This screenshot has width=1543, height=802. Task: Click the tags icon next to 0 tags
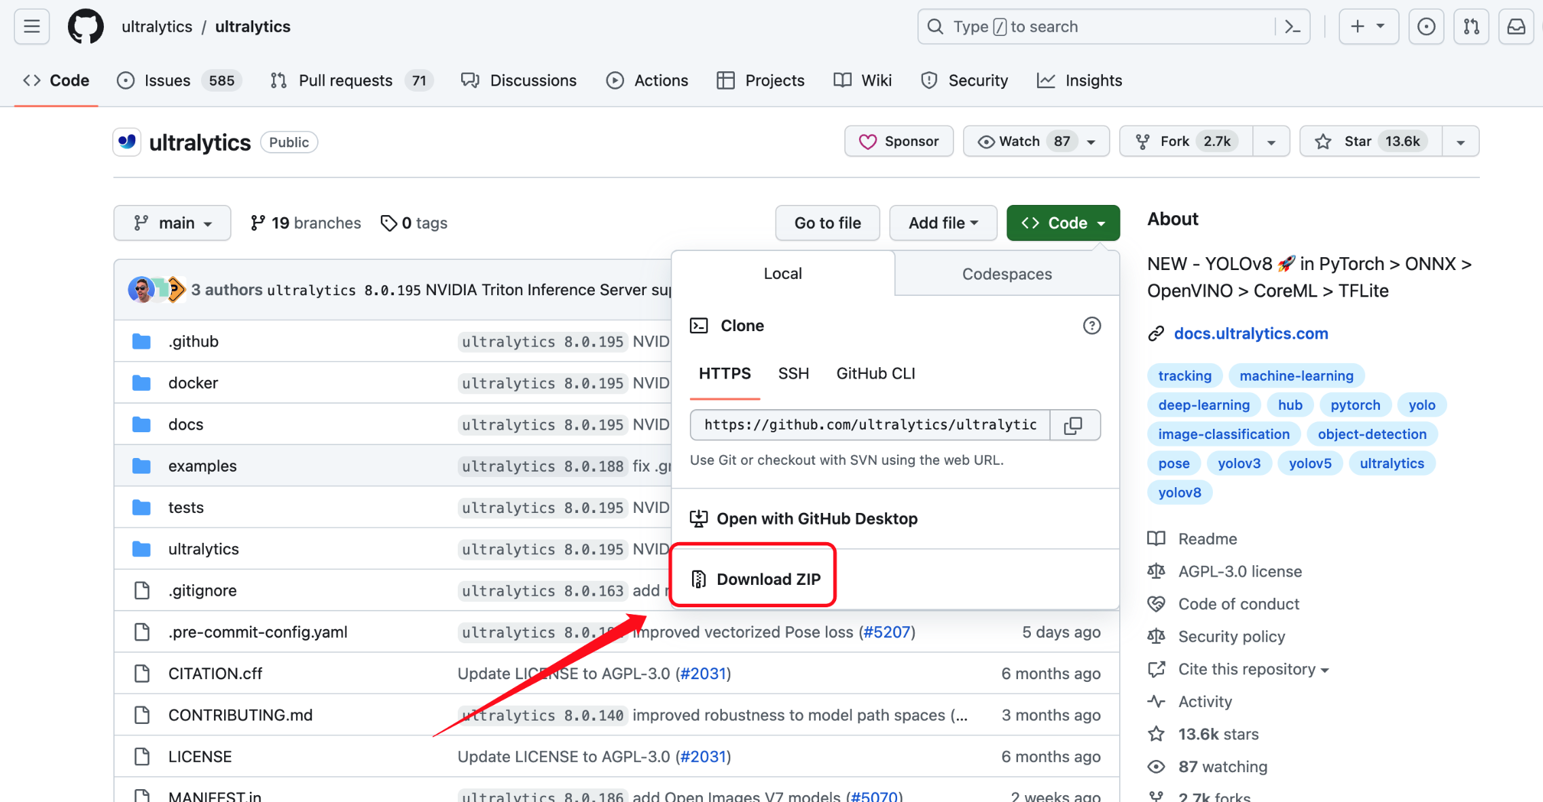click(x=388, y=223)
